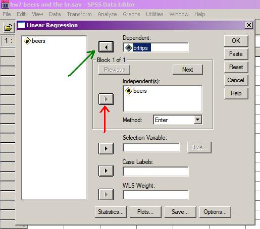This screenshot has width=260, height=229.
Task: Open the Analyze menu
Action: point(107,14)
